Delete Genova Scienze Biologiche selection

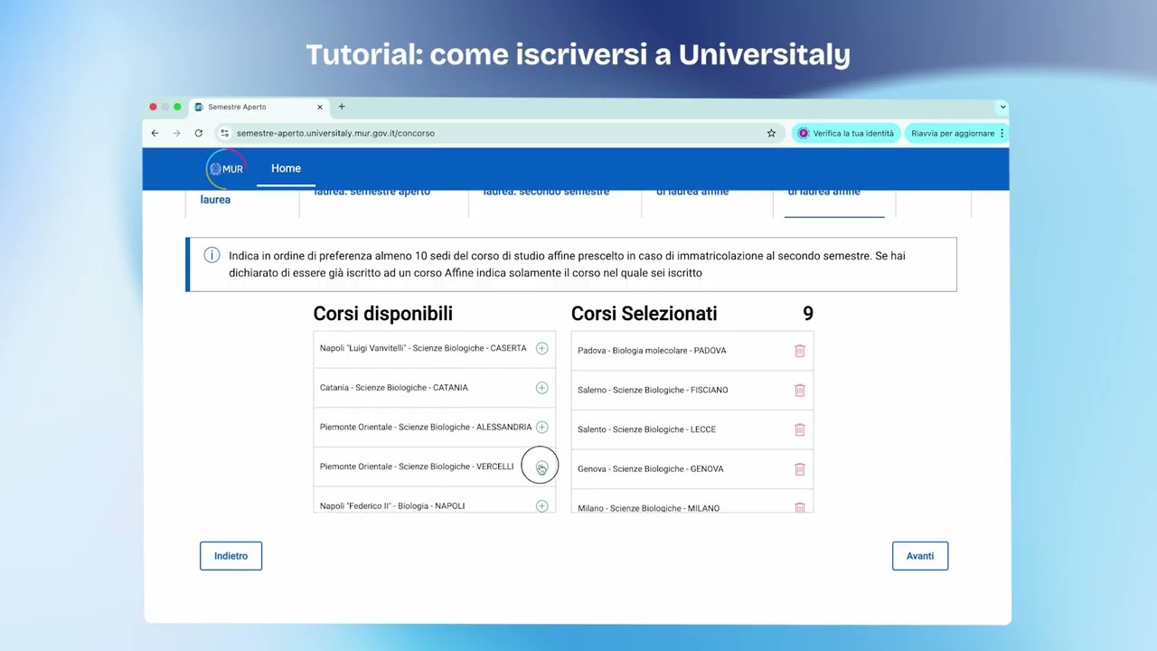point(800,468)
